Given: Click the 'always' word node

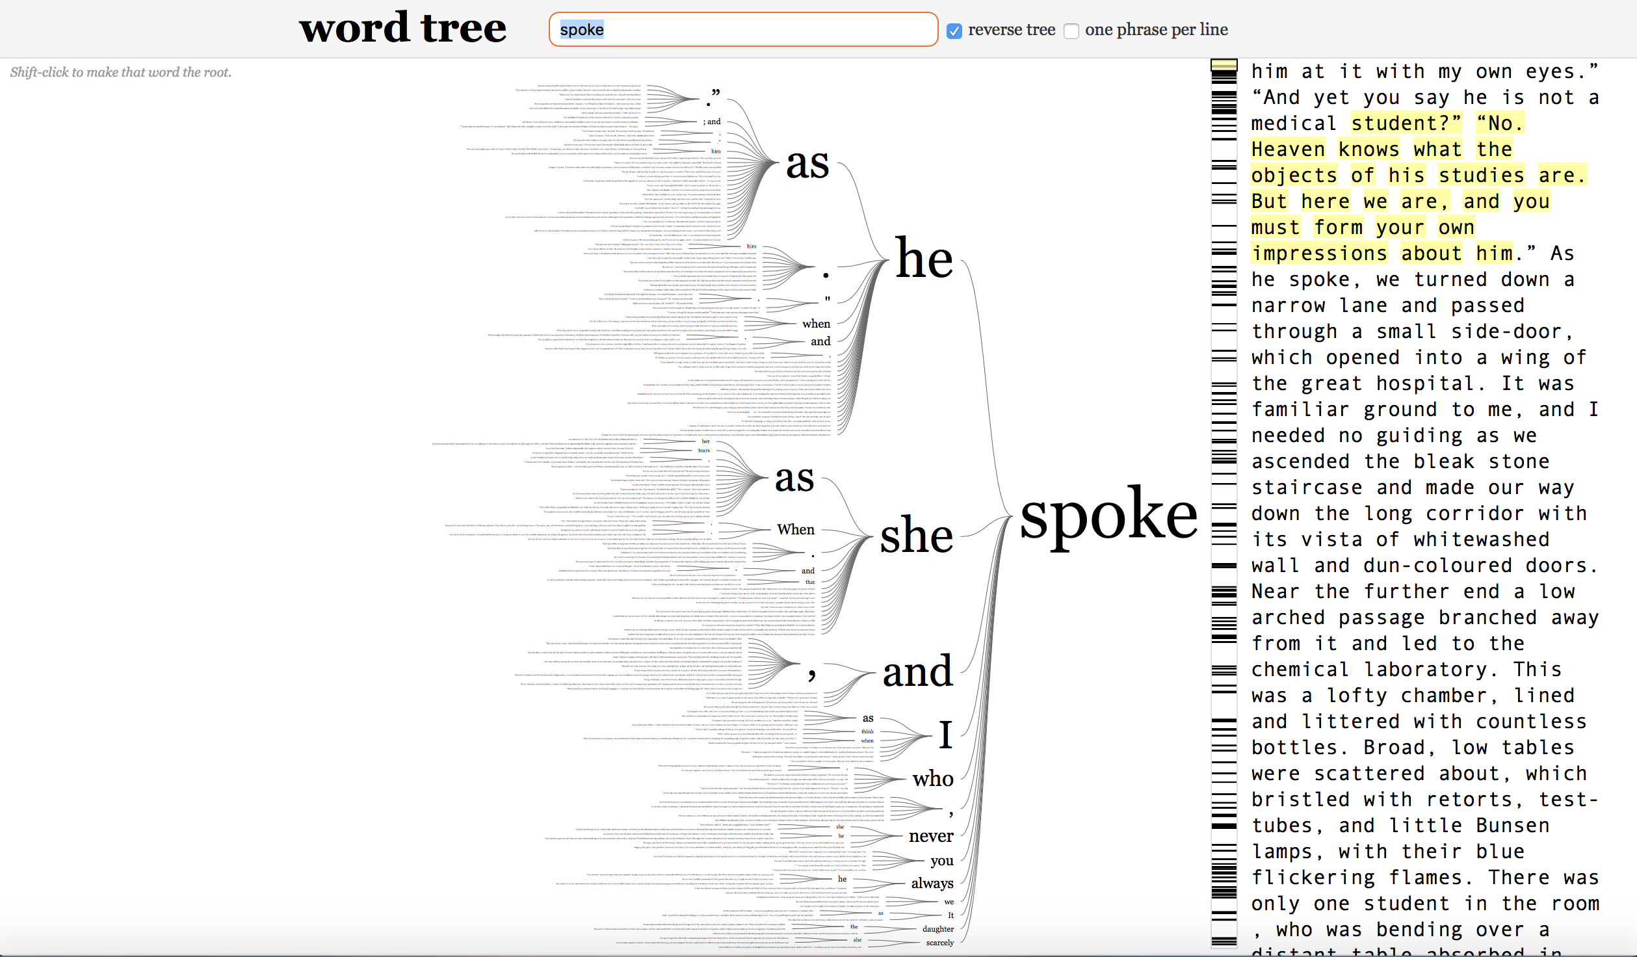Looking at the screenshot, I should [932, 883].
